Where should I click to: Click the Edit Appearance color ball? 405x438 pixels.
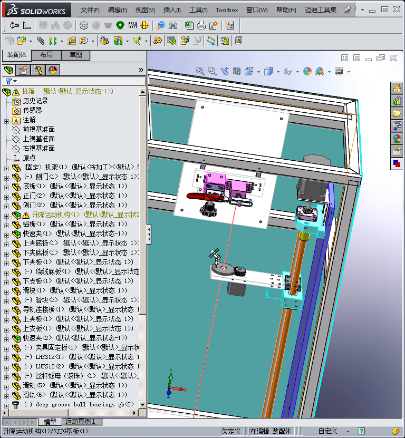[307, 71]
